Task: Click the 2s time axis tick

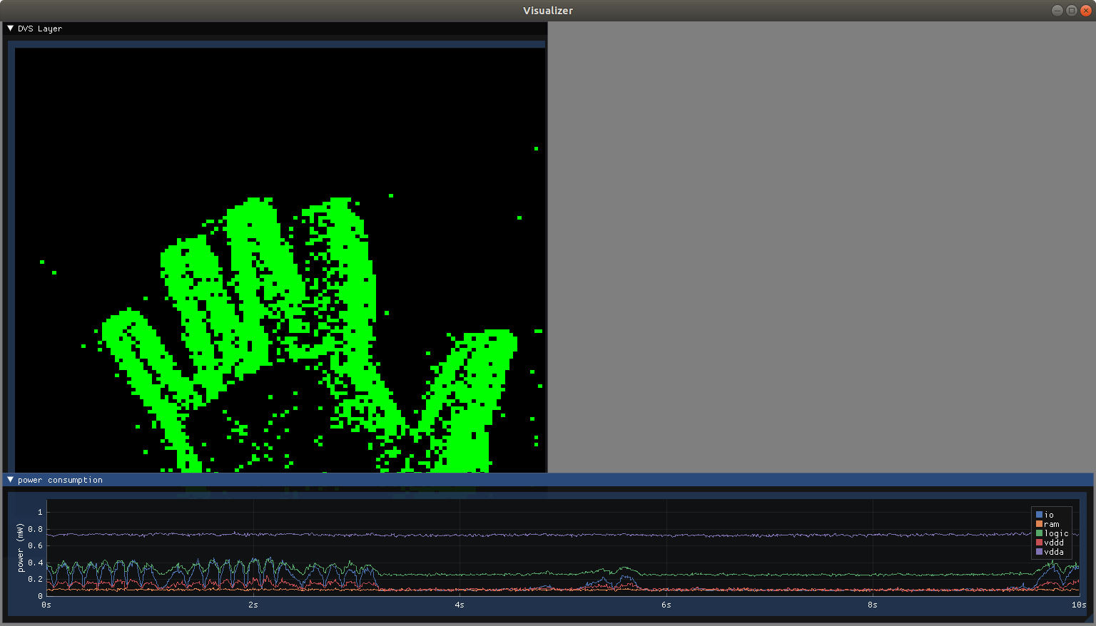Action: [x=253, y=605]
